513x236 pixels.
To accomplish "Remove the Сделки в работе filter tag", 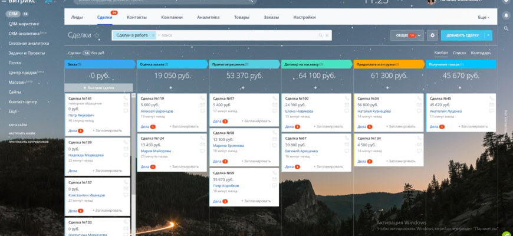I will pyautogui.click(x=153, y=35).
